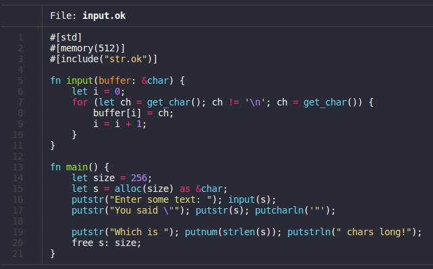Click line number 13 in the gutter
This screenshot has width=433, height=269.
pyautogui.click(x=18, y=167)
